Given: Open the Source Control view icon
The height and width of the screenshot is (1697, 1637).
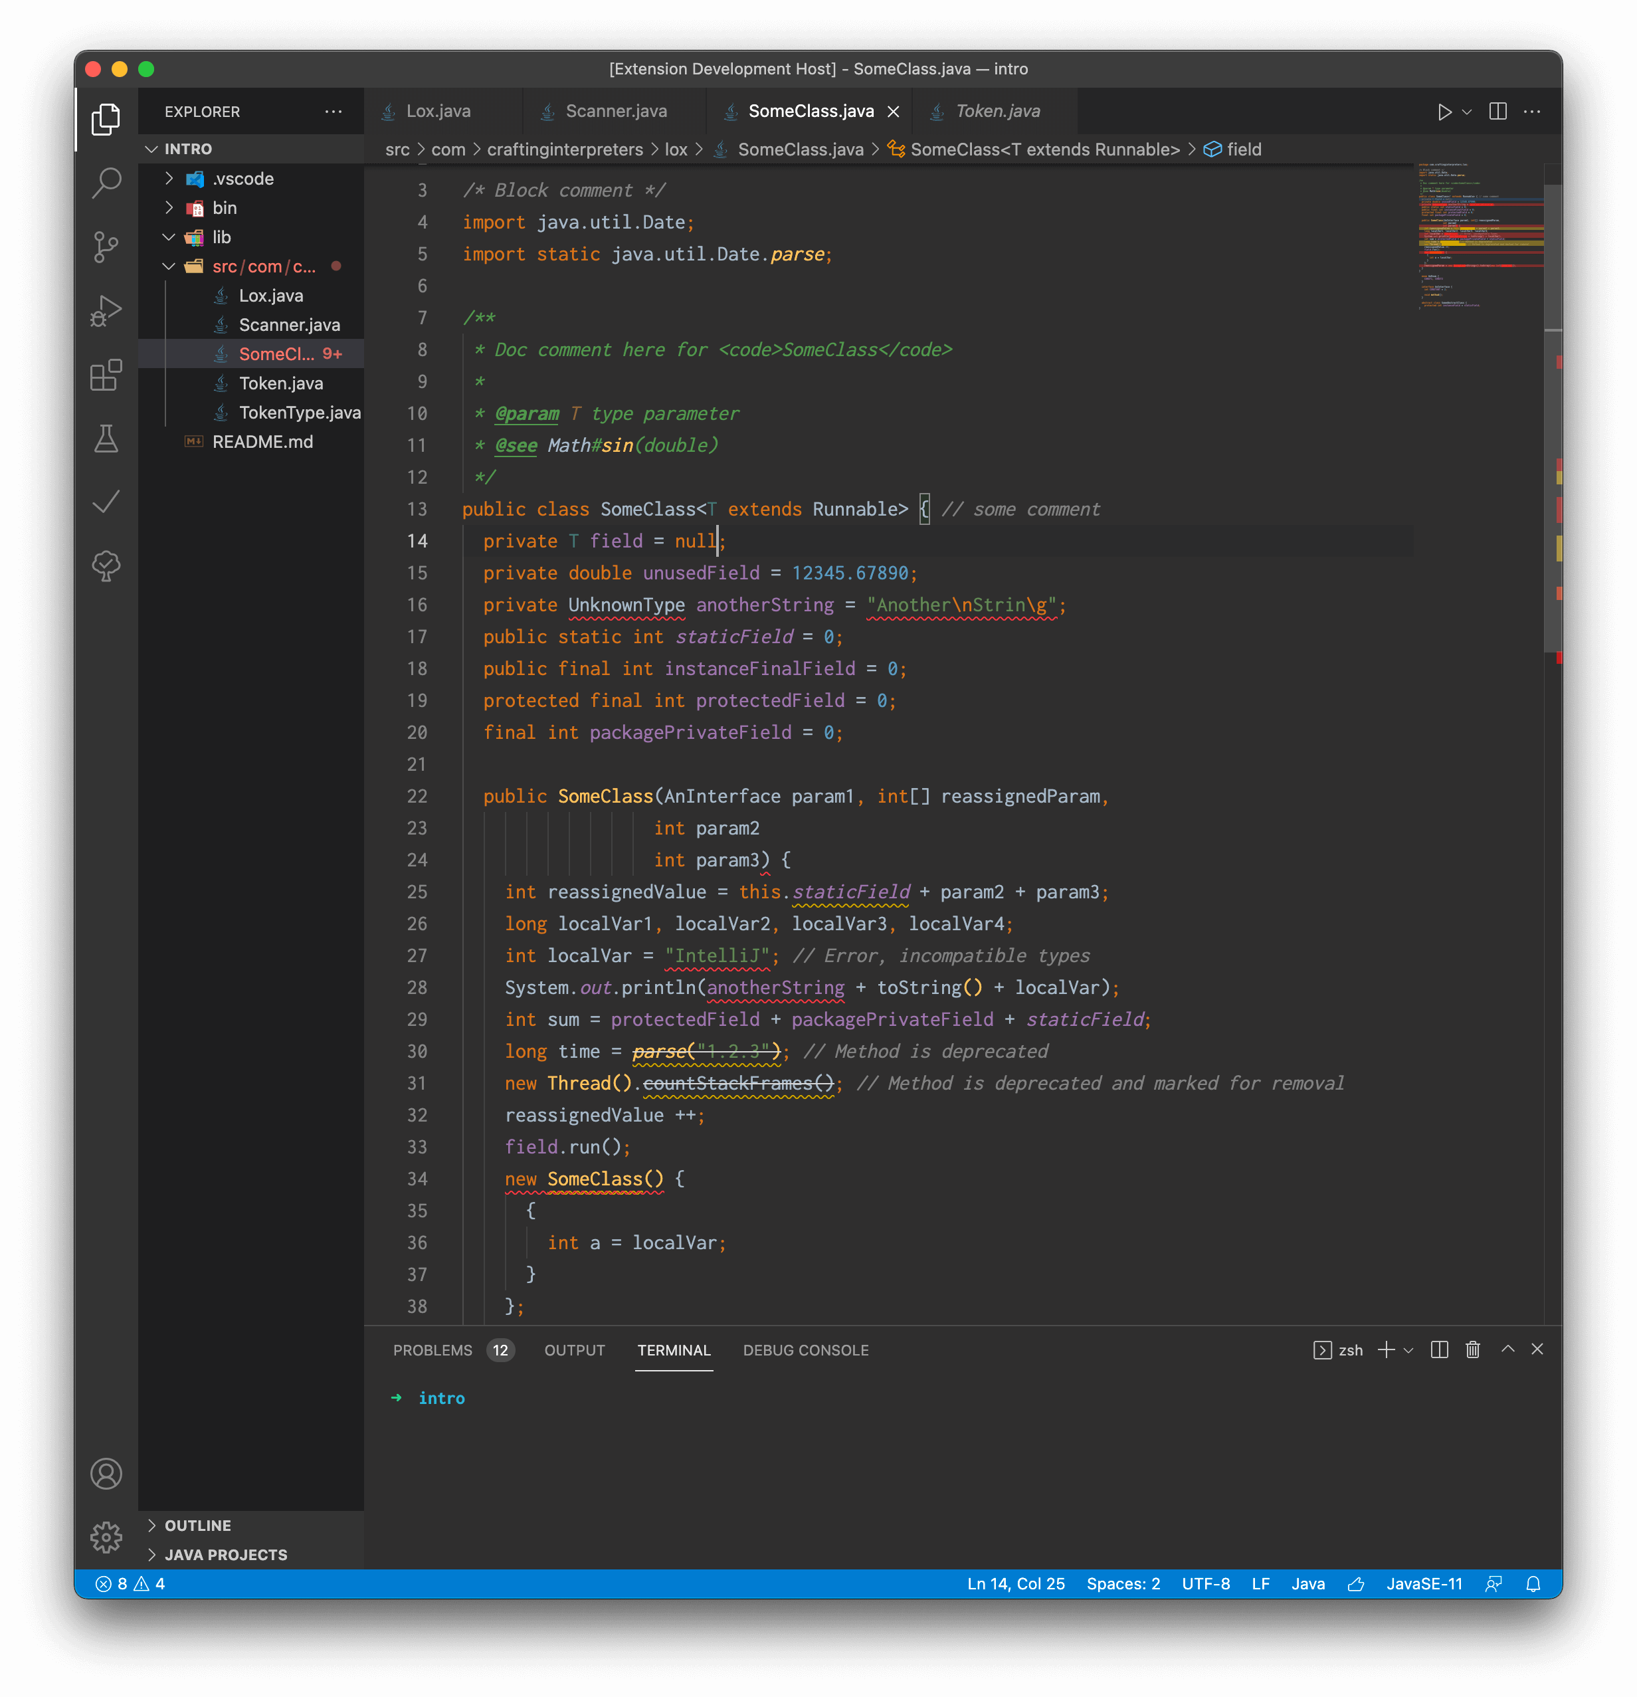Looking at the screenshot, I should point(106,247).
